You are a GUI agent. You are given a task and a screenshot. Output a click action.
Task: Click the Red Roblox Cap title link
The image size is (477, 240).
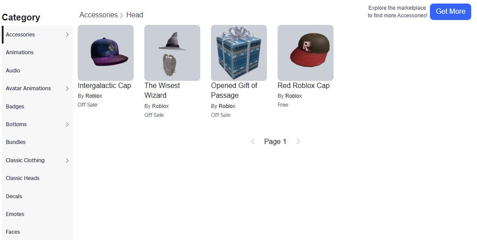[304, 86]
